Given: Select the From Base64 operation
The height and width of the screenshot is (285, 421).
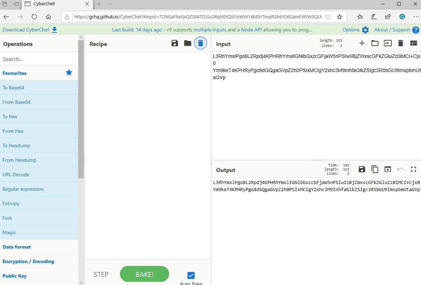Looking at the screenshot, I should pyautogui.click(x=39, y=102).
